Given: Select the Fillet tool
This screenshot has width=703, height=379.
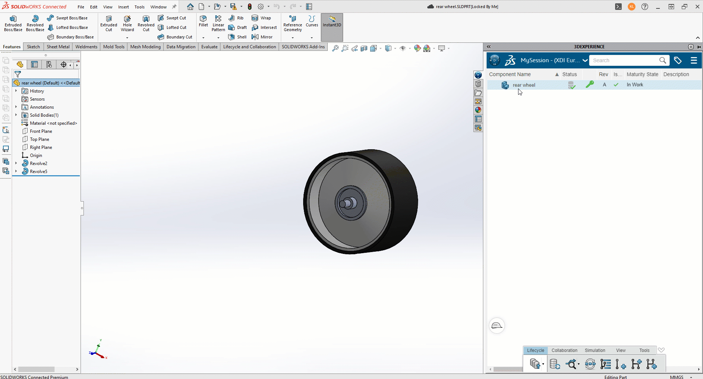Looking at the screenshot, I should [203, 21].
